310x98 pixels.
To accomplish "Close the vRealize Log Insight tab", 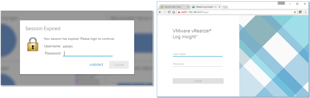I will point(220,7).
